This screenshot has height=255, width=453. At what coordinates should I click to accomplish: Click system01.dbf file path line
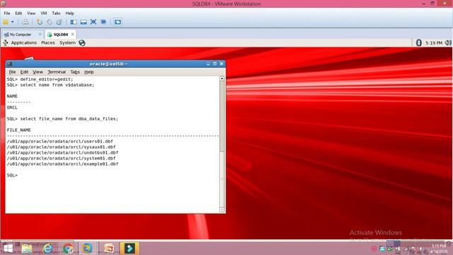point(62,159)
